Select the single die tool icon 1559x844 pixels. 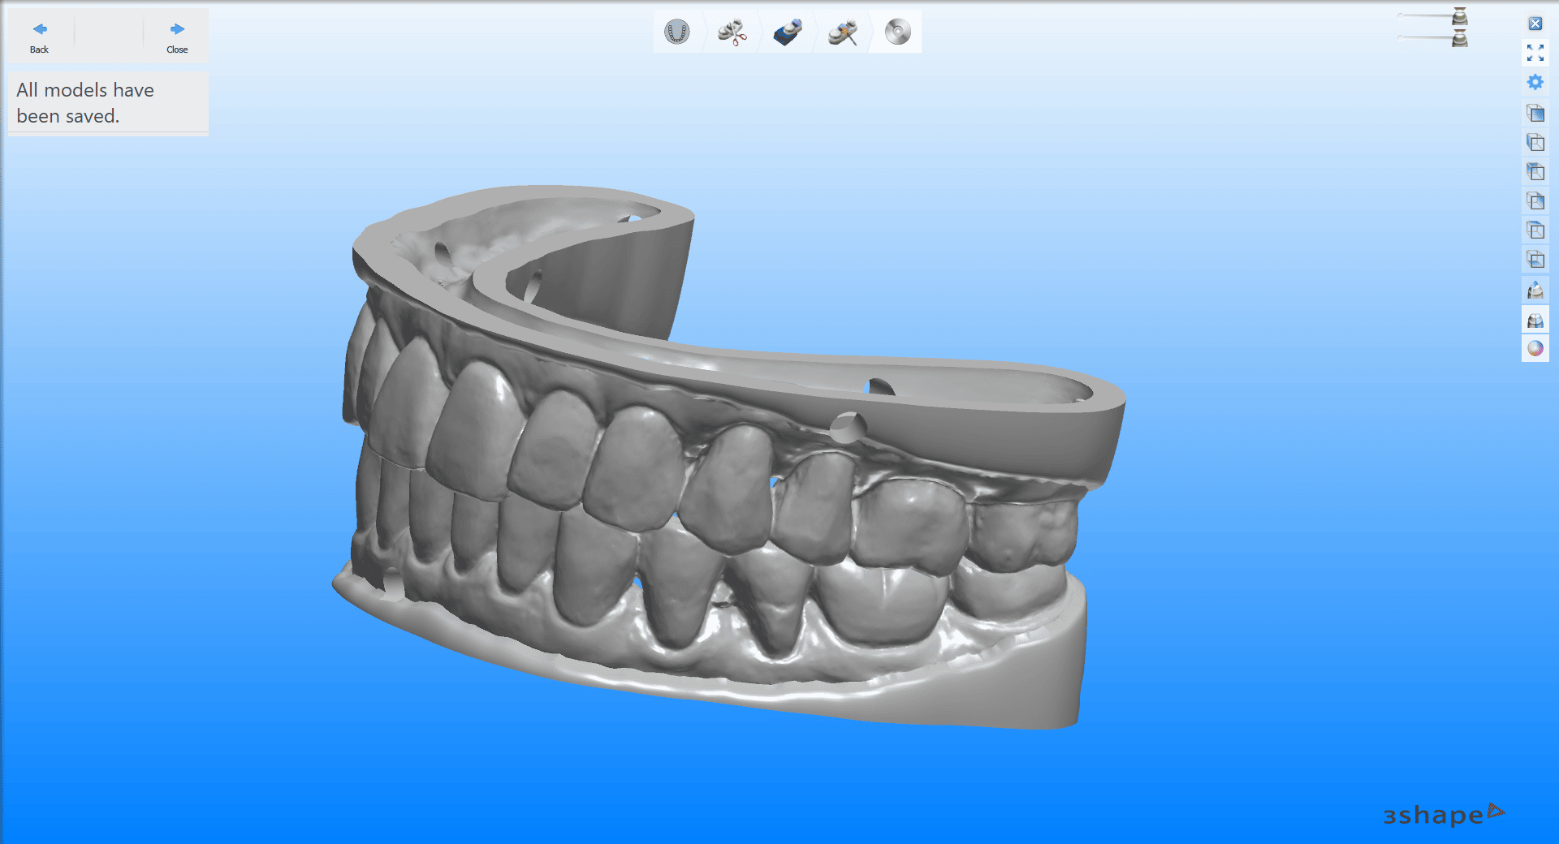(x=1535, y=290)
